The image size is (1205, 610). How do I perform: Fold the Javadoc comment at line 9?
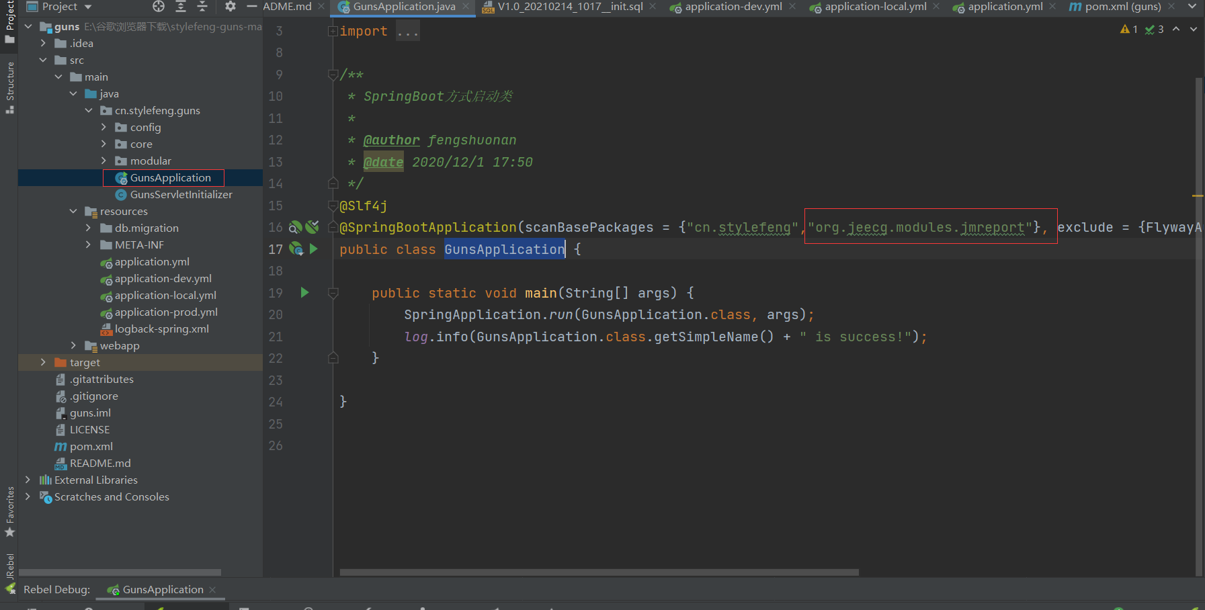pyautogui.click(x=333, y=75)
